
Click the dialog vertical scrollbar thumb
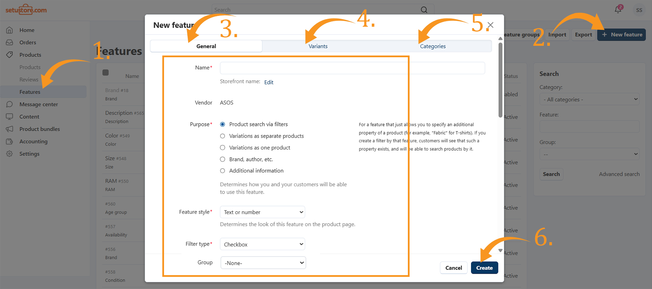click(x=500, y=80)
